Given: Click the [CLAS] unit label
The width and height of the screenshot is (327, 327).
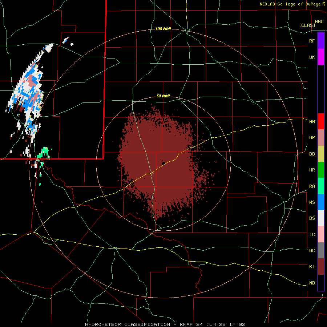Looking at the screenshot, I should 307,25.
